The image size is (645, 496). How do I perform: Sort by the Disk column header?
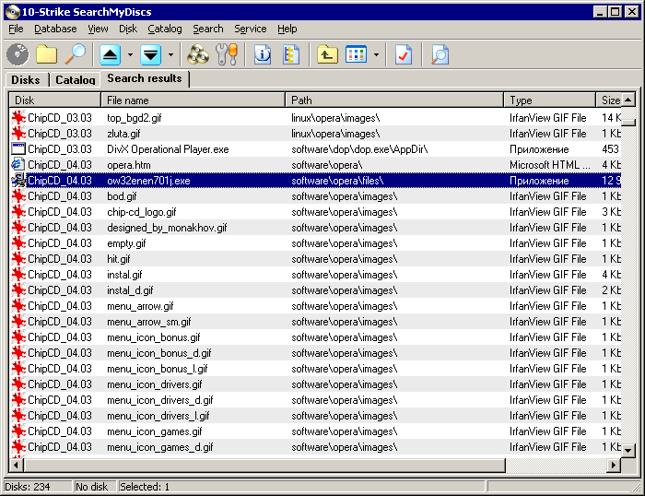coord(54,100)
